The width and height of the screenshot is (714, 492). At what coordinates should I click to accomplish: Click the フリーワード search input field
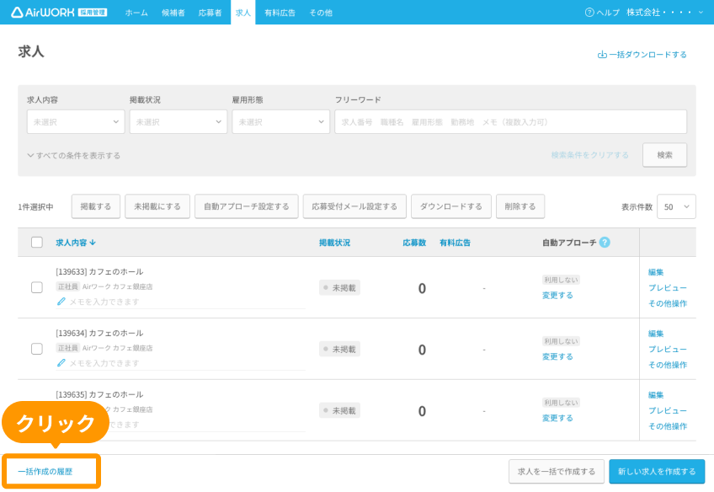click(510, 121)
